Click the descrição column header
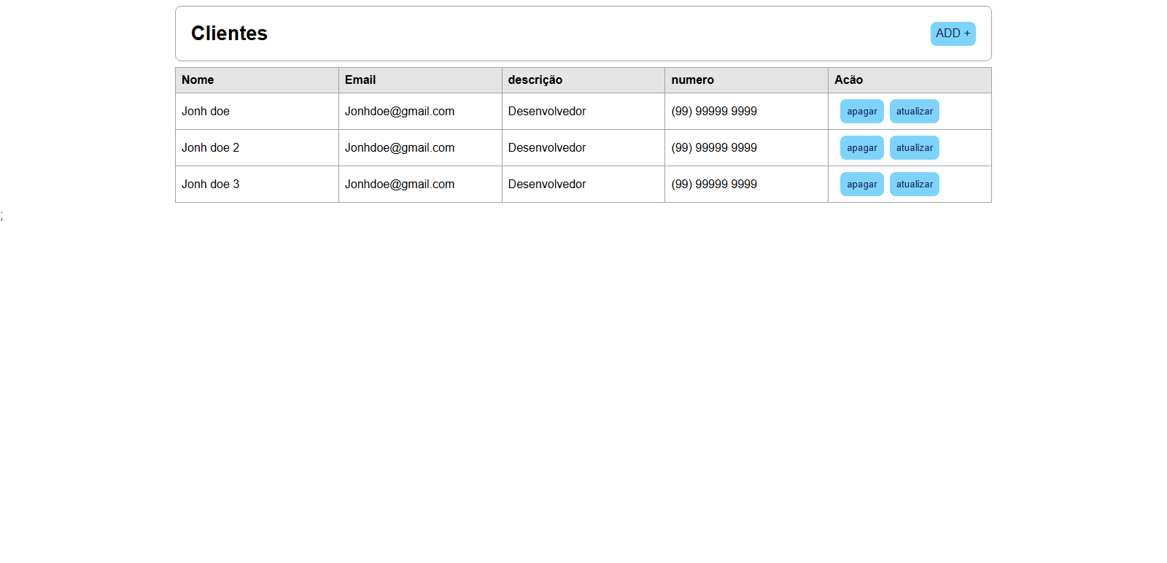The image size is (1167, 563). point(535,80)
